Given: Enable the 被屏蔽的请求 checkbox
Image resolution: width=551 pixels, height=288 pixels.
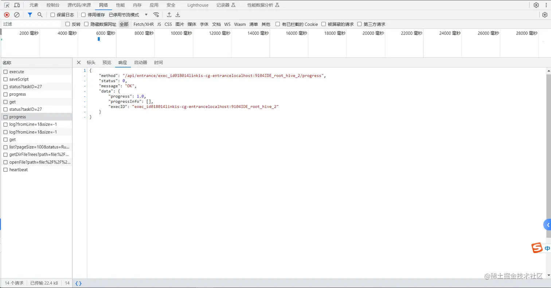Looking at the screenshot, I should coord(323,24).
